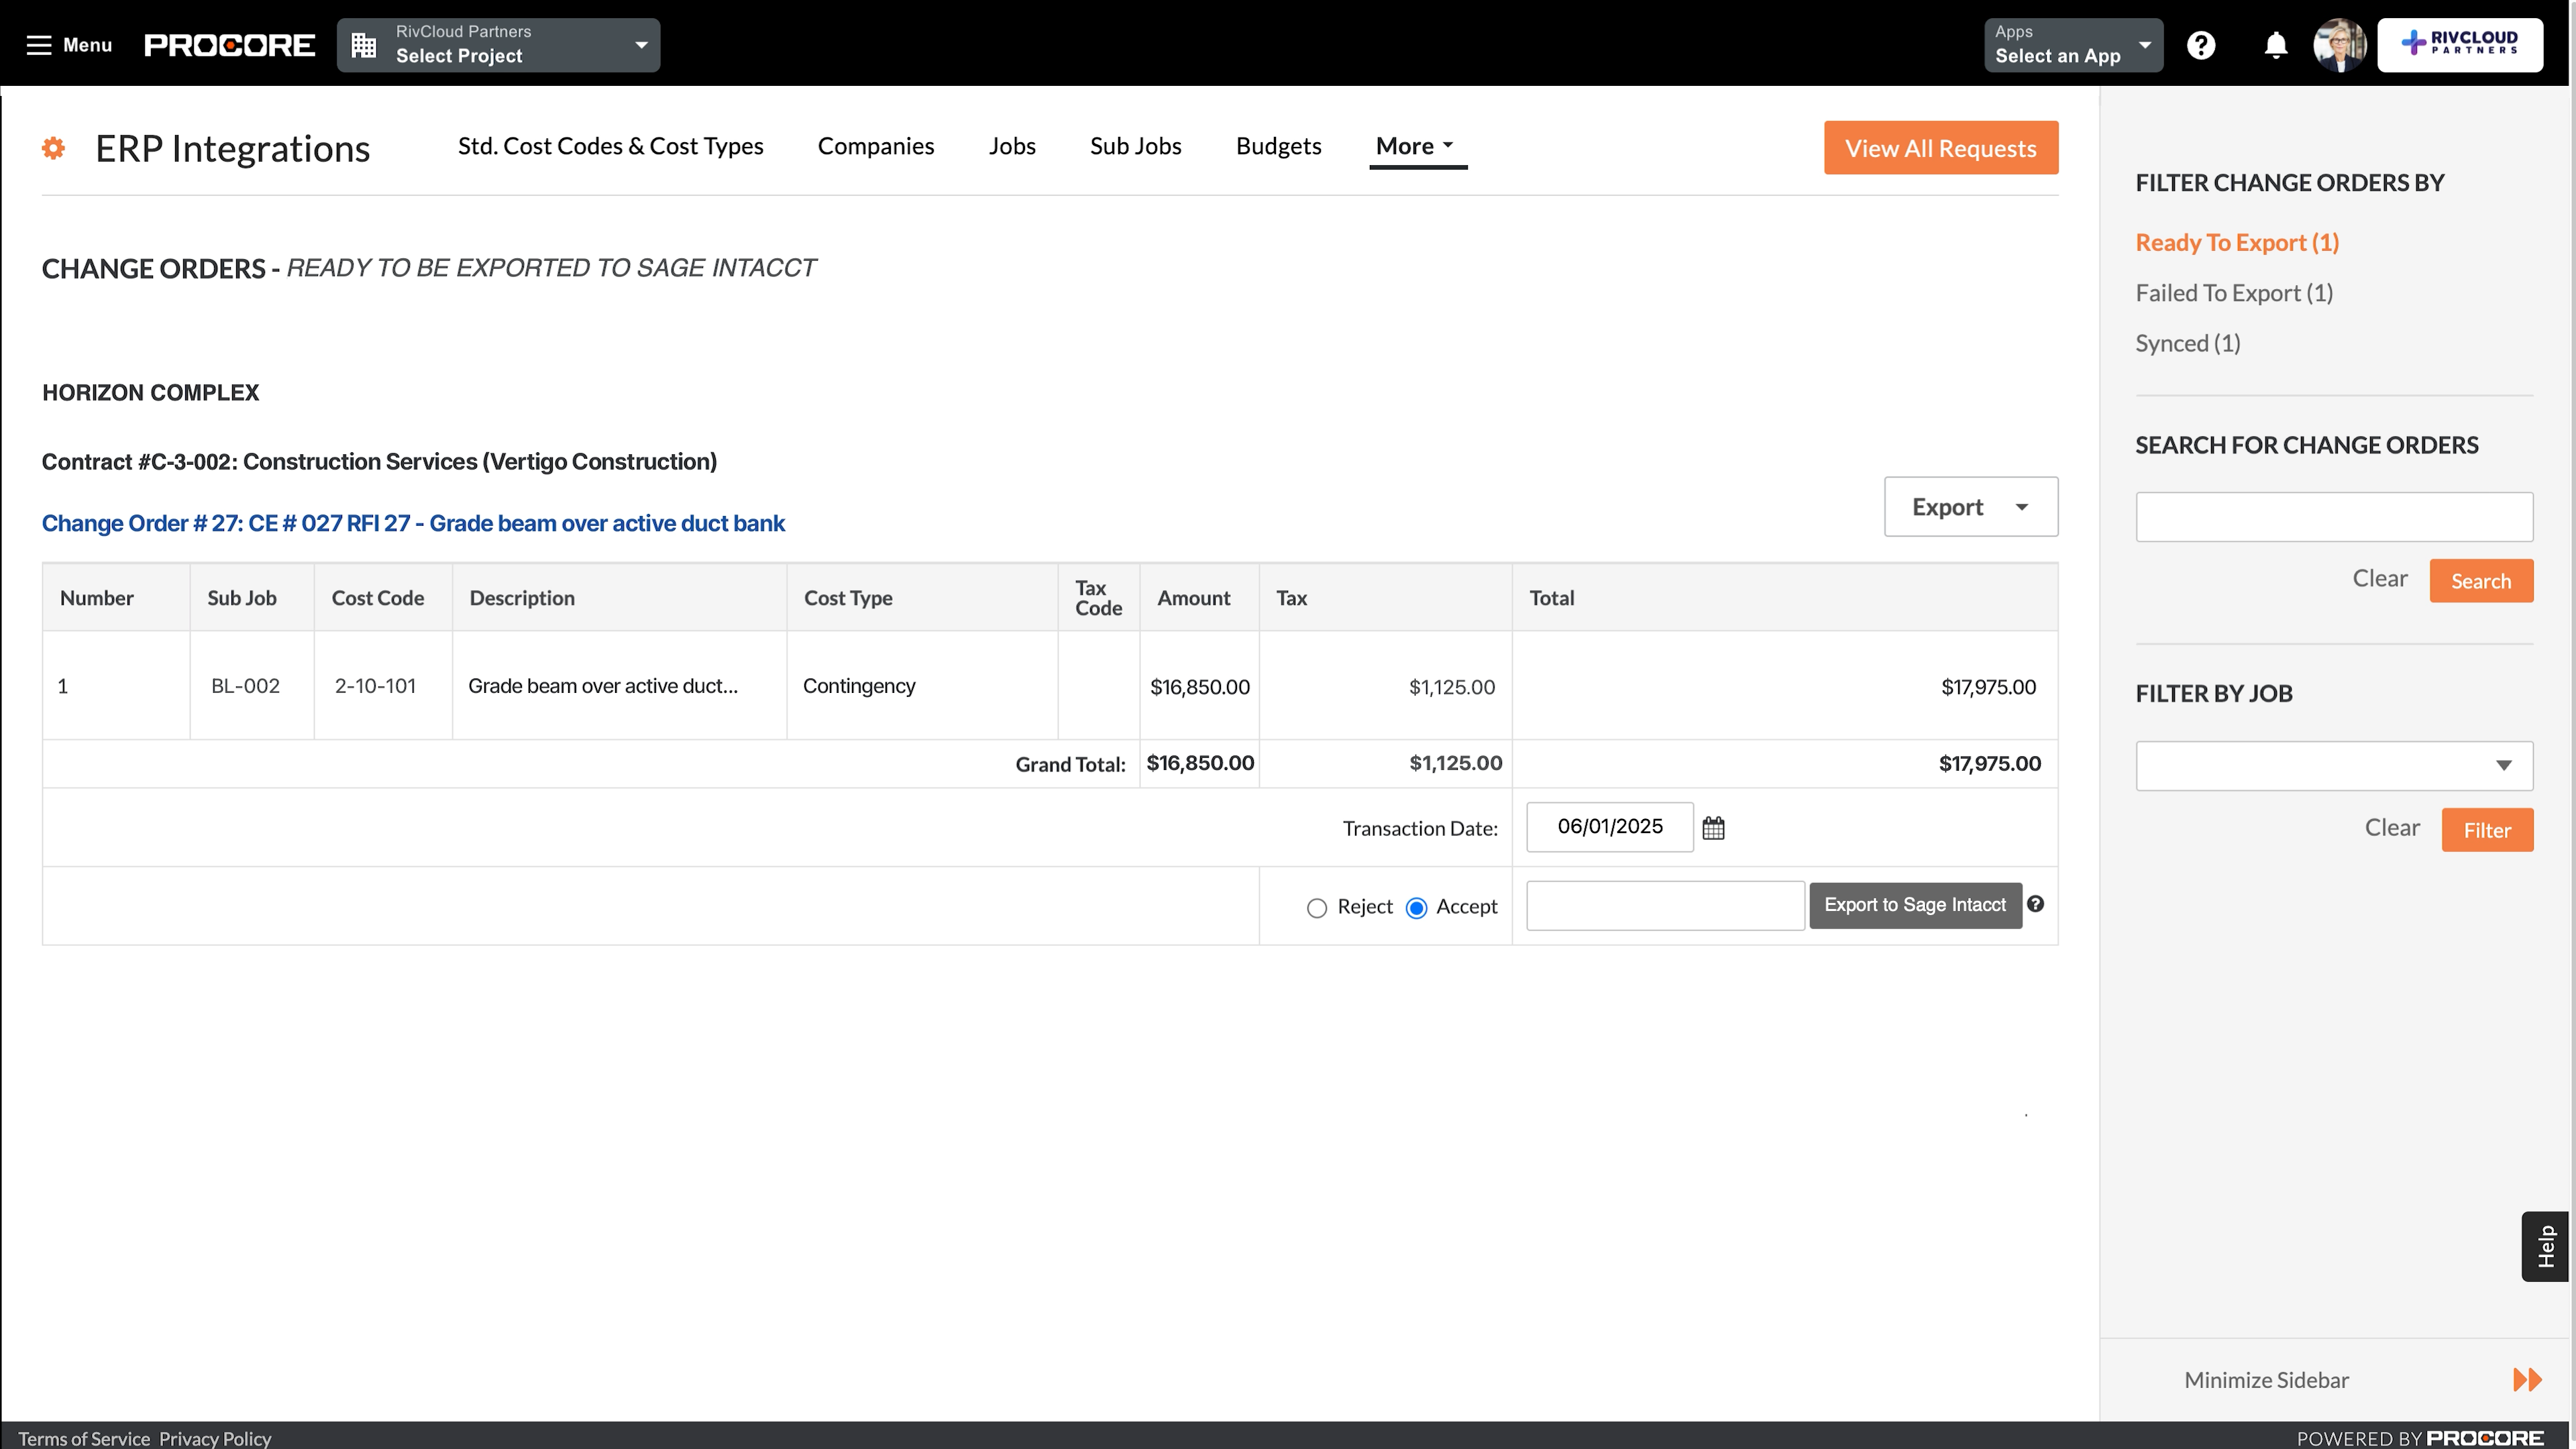Focus the Search For Change Orders field
The height and width of the screenshot is (1449, 2576).
coord(2334,517)
